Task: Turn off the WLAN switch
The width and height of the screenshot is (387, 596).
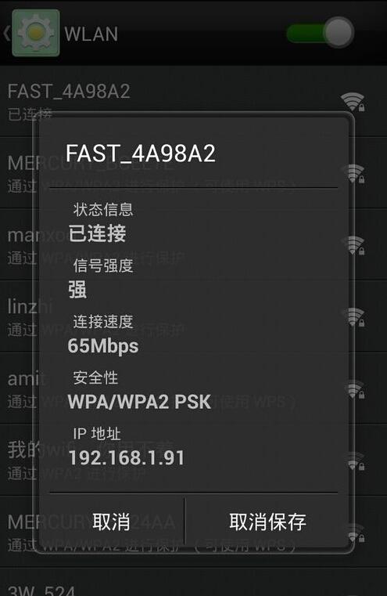Action: click(x=321, y=33)
